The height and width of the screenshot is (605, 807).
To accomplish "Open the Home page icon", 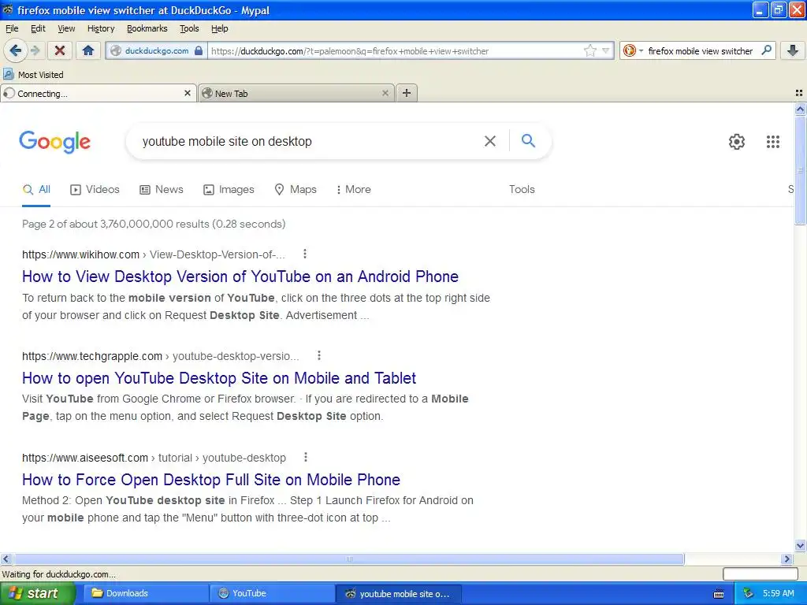I will tap(88, 50).
